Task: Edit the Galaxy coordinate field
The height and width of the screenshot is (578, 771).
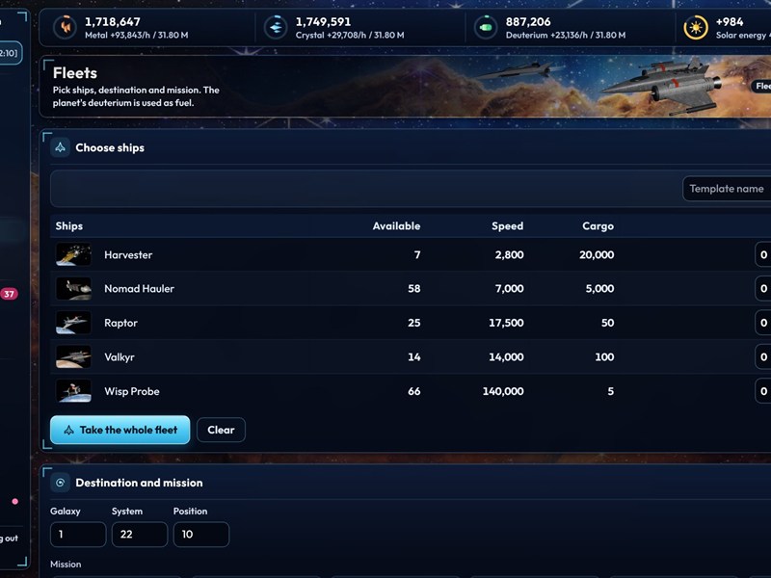Action: (78, 535)
